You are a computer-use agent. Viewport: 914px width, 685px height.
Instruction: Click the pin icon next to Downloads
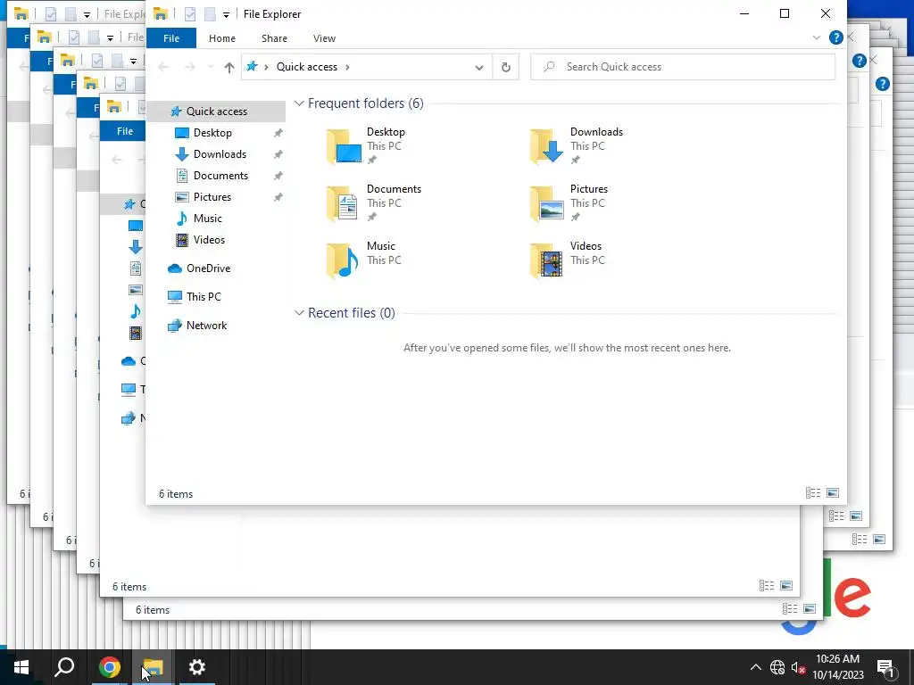278,155
